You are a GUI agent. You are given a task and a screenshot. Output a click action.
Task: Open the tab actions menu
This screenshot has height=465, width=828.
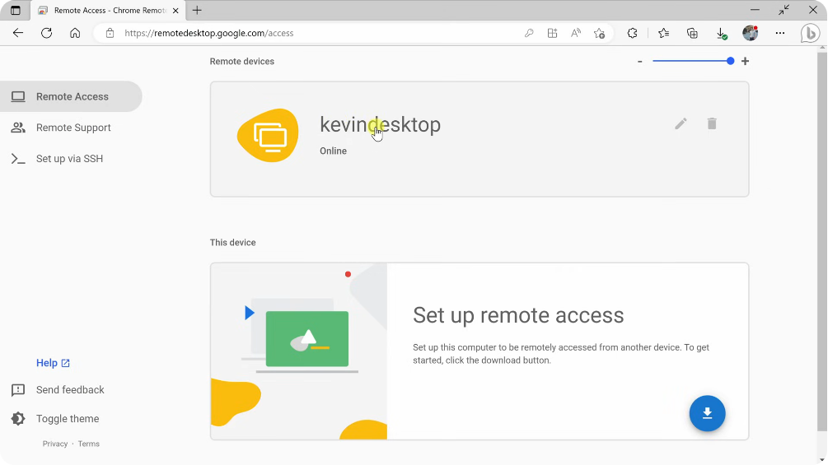tap(16, 10)
